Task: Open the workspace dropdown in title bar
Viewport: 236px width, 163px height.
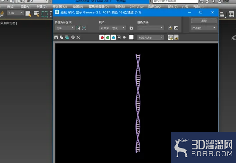Action: tap(31, 1)
